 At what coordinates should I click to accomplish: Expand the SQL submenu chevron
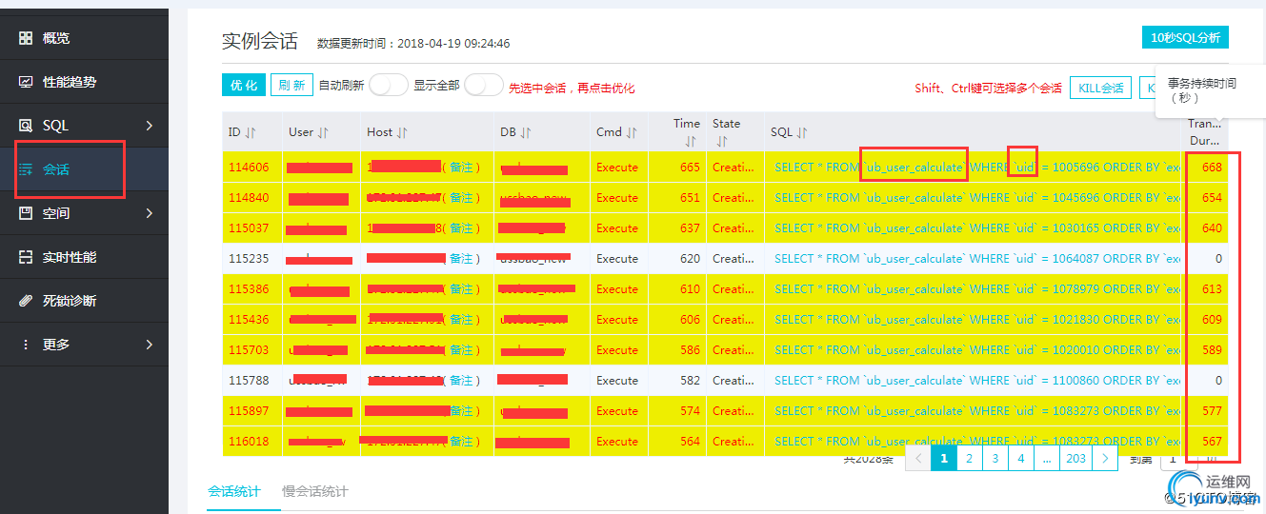150,126
